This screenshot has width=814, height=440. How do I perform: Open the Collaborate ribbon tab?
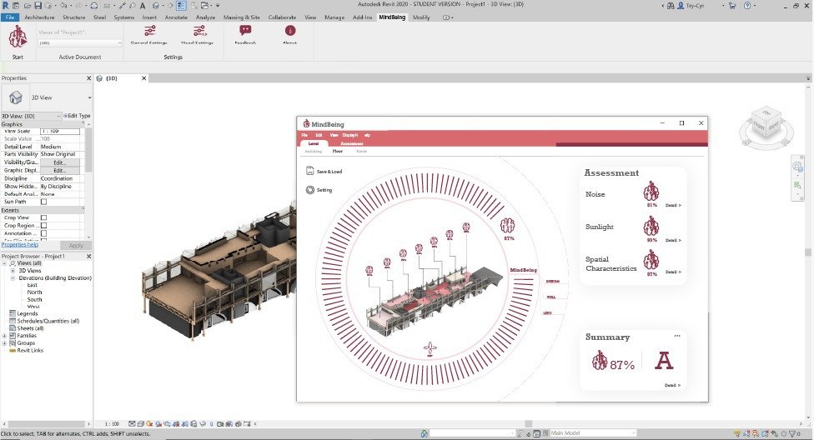click(282, 17)
